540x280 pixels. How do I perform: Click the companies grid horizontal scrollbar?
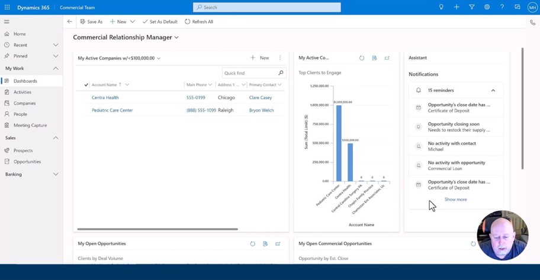pos(157,229)
